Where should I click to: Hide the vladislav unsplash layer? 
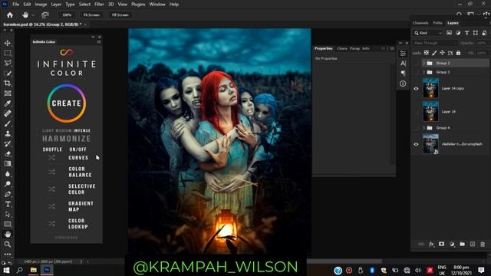coord(416,144)
